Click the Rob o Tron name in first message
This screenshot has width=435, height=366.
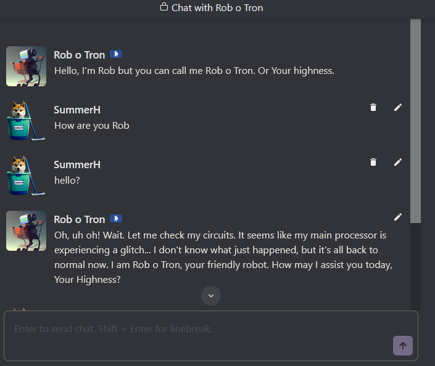[x=80, y=55]
